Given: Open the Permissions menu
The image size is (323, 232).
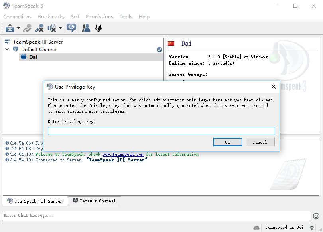Looking at the screenshot, I should click(99, 17).
